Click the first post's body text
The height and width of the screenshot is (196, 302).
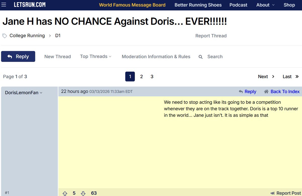click(231, 109)
